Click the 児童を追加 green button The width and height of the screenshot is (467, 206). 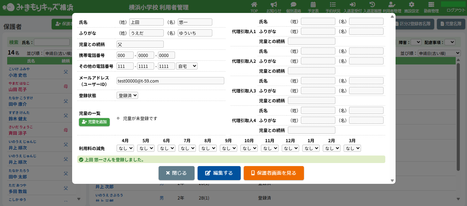(94, 122)
